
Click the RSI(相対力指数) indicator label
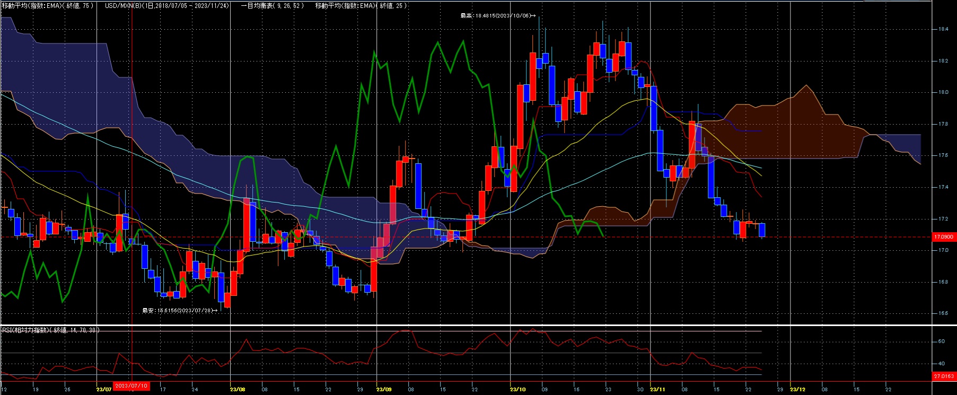(x=50, y=330)
